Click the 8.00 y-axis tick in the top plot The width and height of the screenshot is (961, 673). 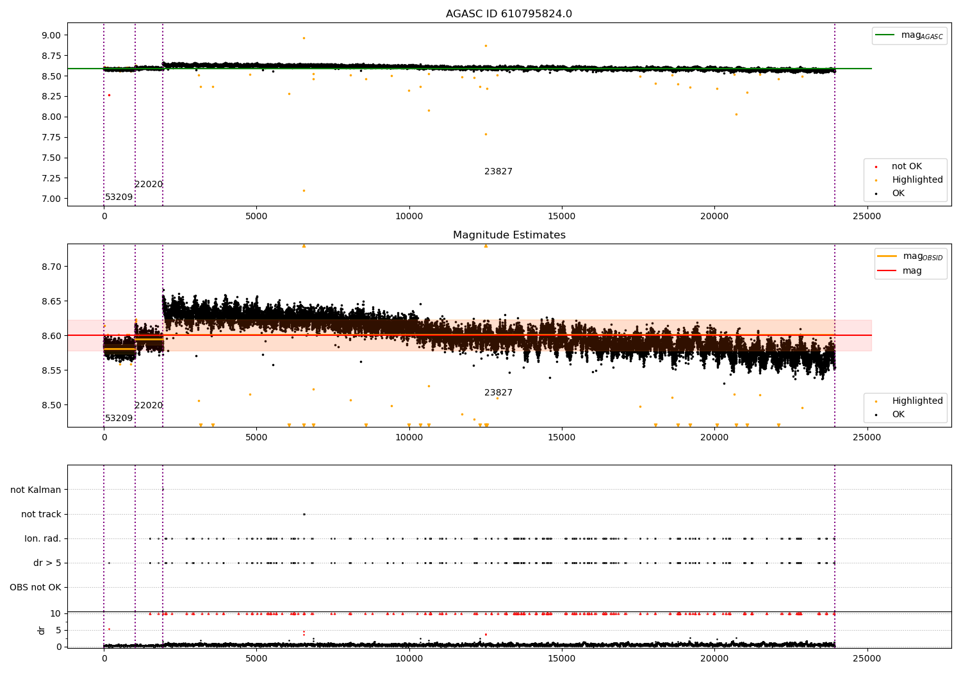tap(51, 117)
